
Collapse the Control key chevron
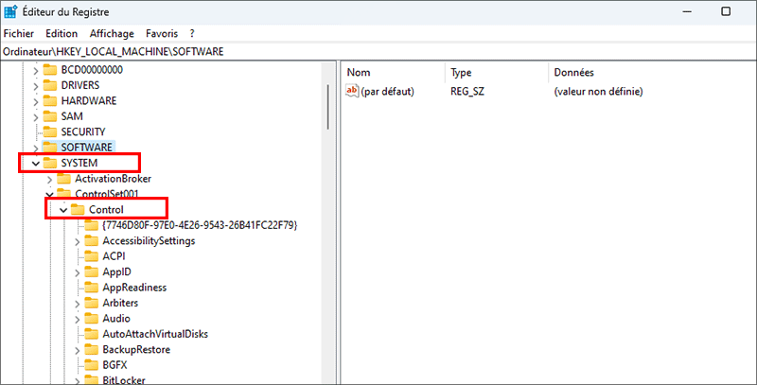(x=63, y=209)
